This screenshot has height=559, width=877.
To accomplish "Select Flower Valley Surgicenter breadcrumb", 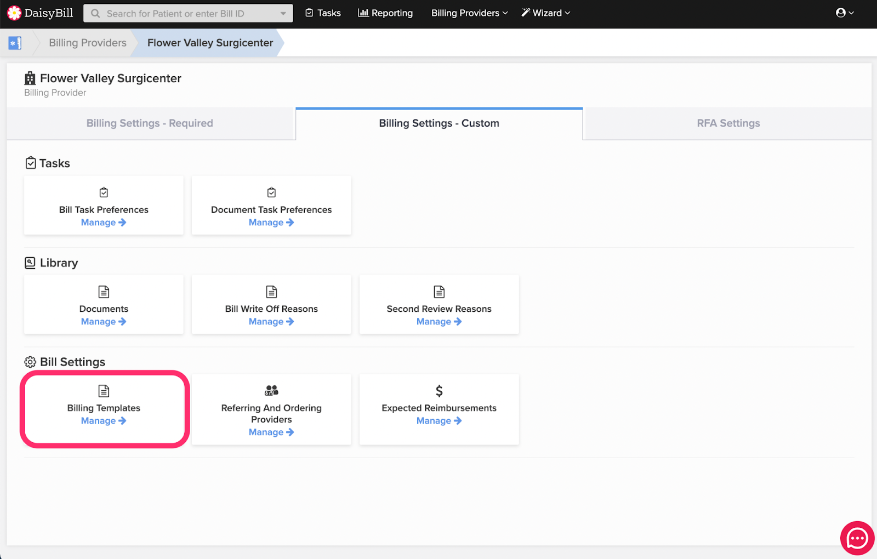I will pos(210,43).
